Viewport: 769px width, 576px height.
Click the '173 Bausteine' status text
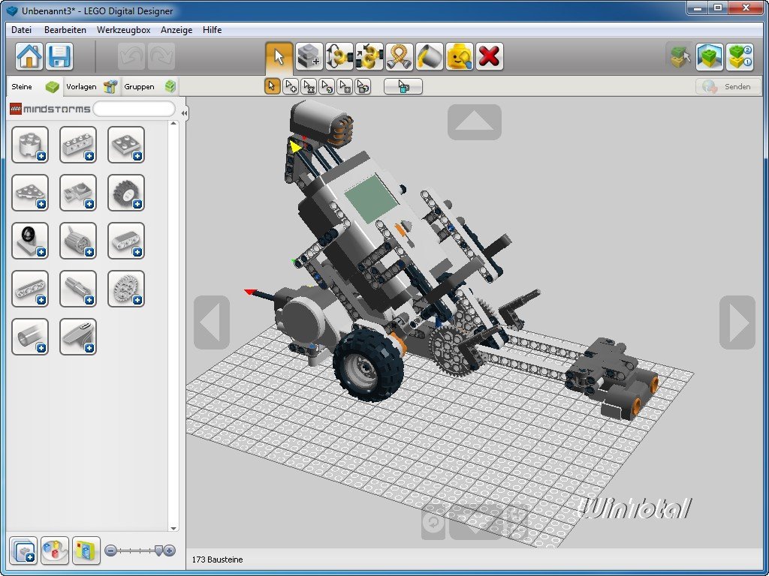click(x=217, y=559)
